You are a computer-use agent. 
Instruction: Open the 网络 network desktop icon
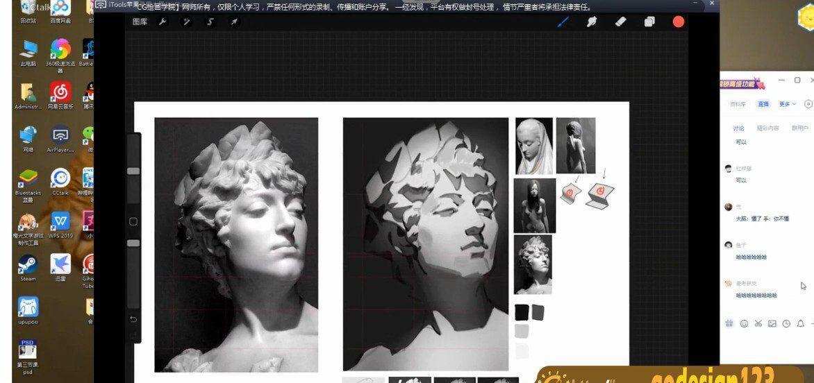coord(28,139)
